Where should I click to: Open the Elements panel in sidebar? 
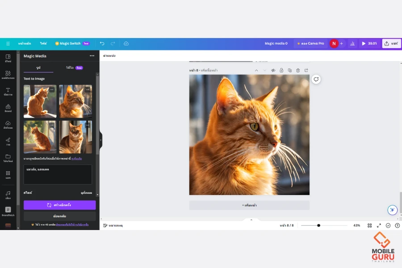(x=8, y=75)
